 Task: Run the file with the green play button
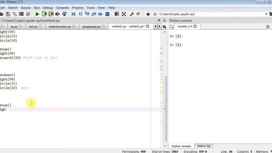(37, 14)
